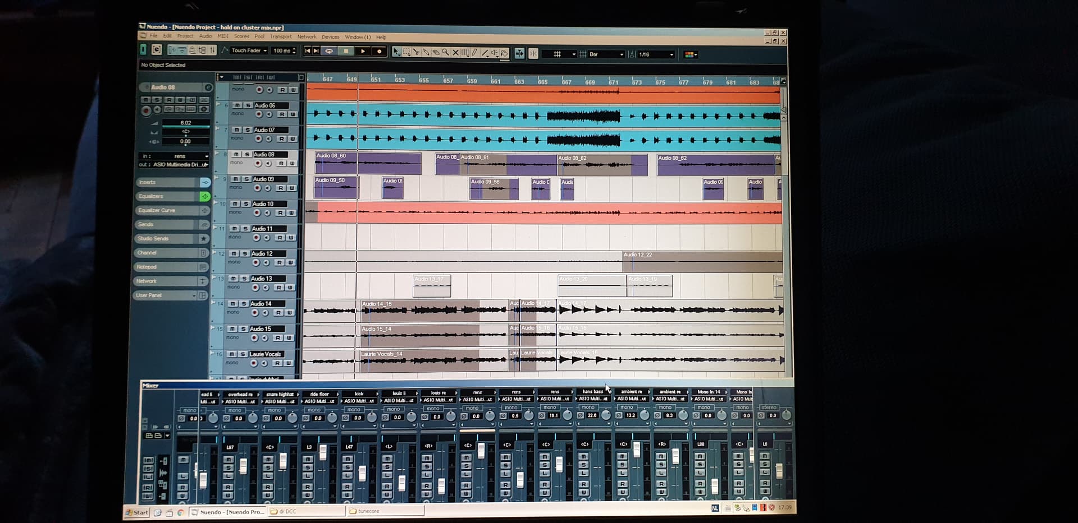
Task: Select the Range Selection tool
Action: (406, 52)
